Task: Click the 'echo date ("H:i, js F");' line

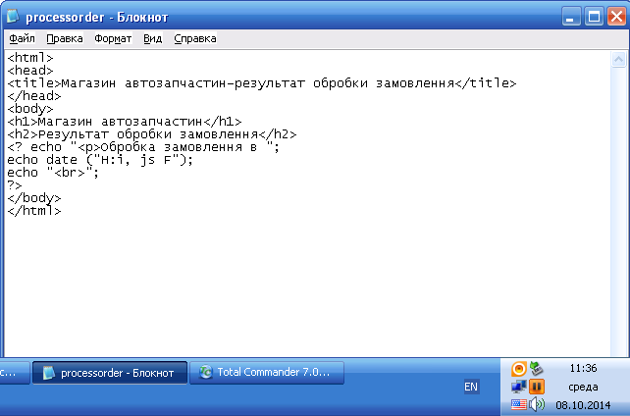Action: [100, 160]
